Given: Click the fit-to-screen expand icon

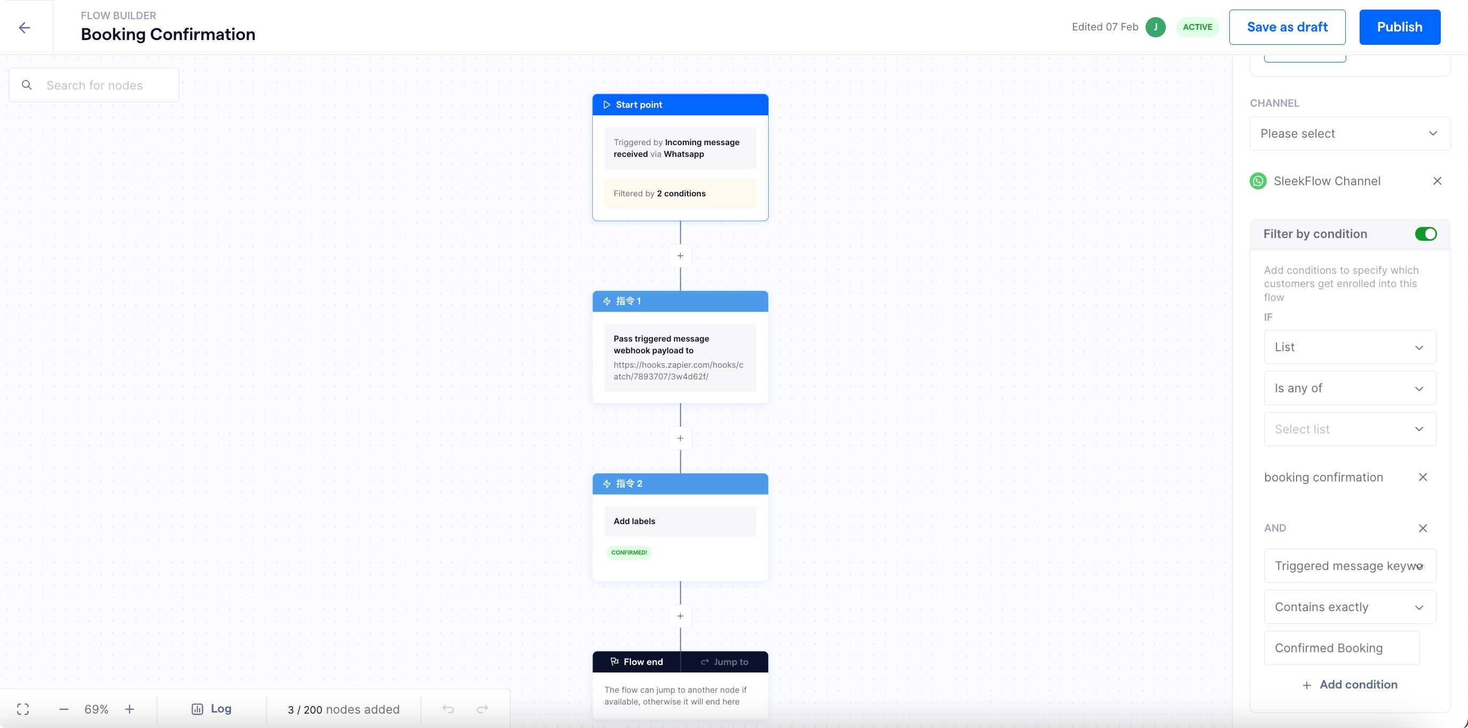Looking at the screenshot, I should 22,708.
